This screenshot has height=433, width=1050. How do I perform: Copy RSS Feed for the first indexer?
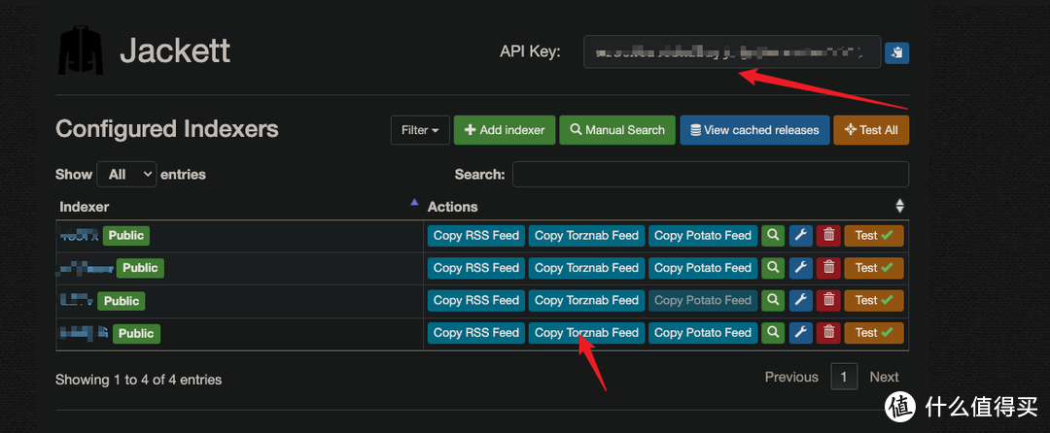476,236
